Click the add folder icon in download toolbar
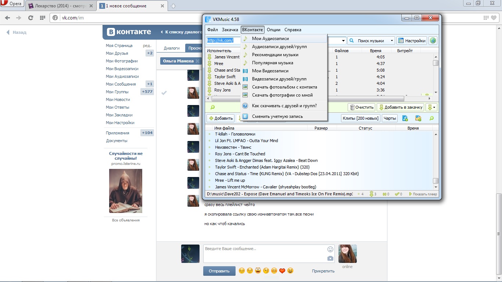502x282 pixels. (418, 118)
